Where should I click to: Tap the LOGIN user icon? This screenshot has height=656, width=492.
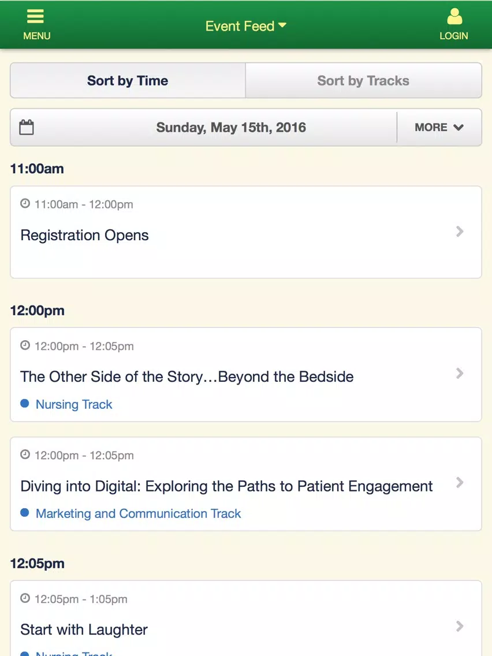[454, 16]
